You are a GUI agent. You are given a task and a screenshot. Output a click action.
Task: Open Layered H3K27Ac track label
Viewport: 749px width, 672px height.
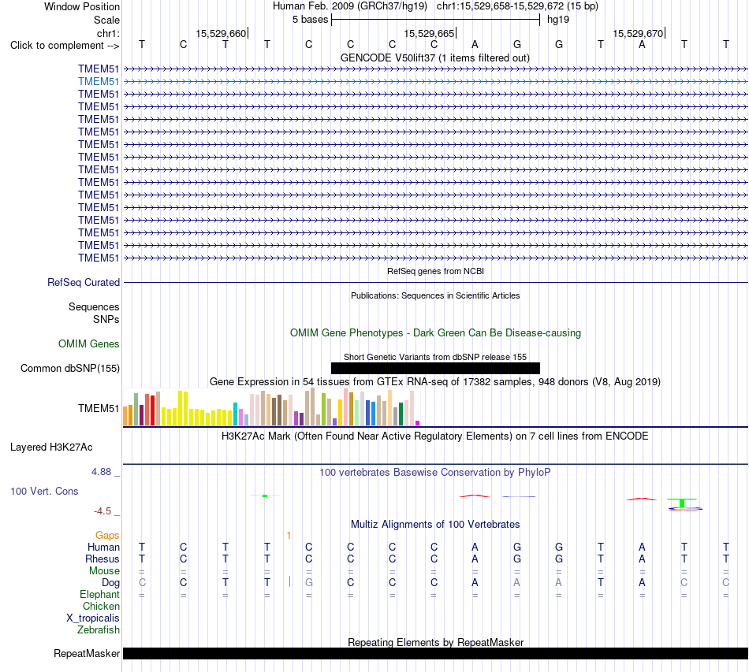click(51, 447)
